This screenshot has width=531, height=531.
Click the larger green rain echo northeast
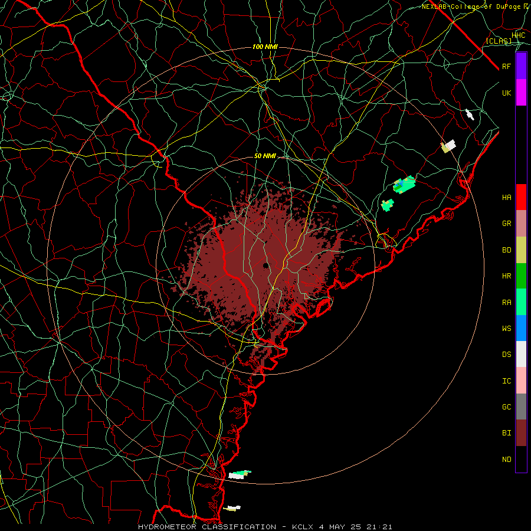[404, 185]
